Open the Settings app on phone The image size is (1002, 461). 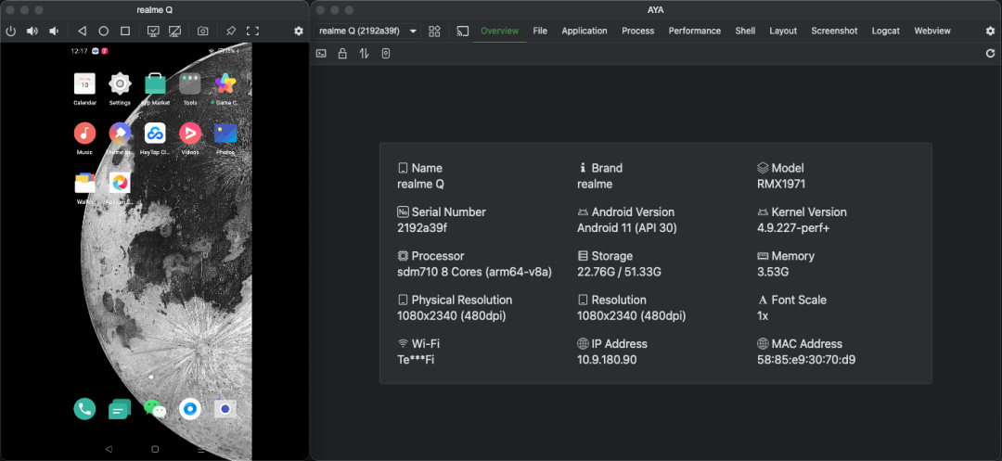click(120, 84)
